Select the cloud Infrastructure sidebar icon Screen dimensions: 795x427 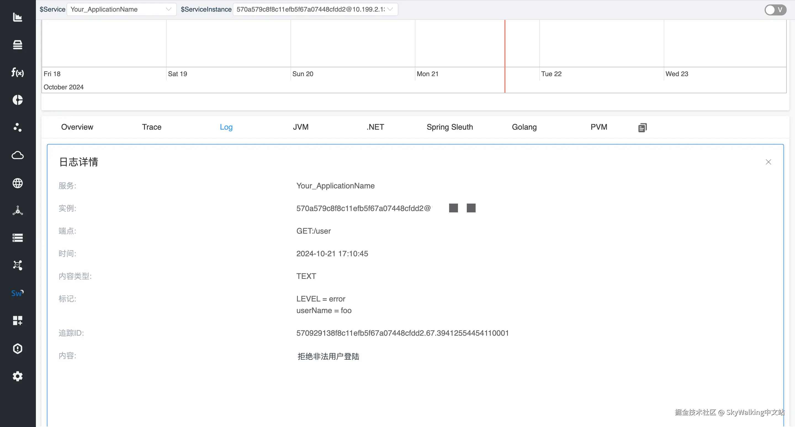pyautogui.click(x=18, y=155)
